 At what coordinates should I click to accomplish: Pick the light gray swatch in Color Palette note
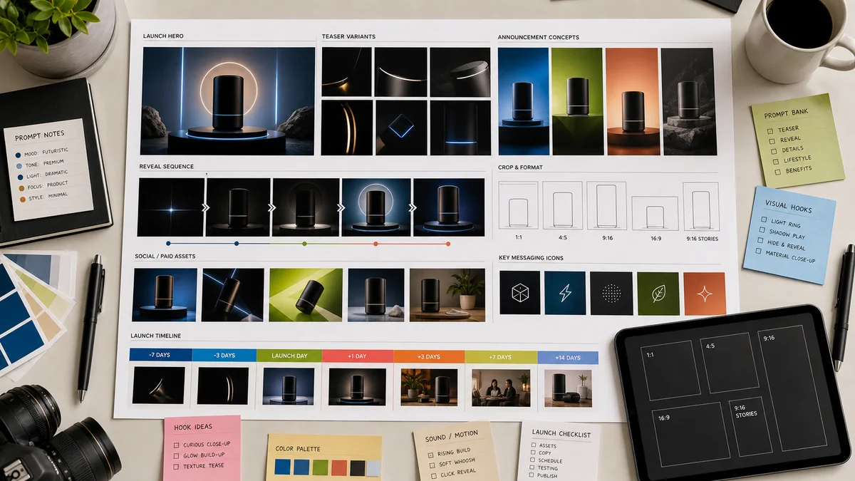[373, 468]
